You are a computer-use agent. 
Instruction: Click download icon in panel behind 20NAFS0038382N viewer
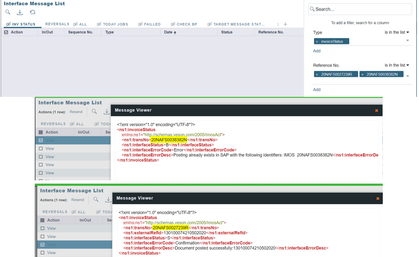click(x=106, y=111)
